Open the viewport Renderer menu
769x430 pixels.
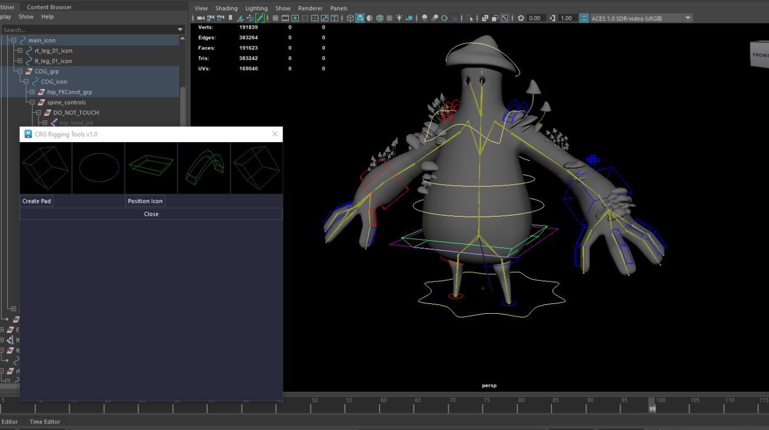(310, 8)
